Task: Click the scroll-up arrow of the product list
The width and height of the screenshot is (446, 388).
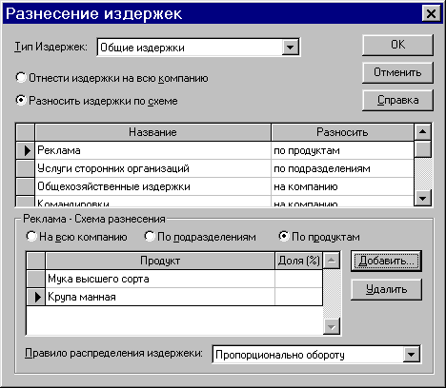Action: (332, 261)
